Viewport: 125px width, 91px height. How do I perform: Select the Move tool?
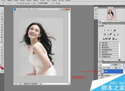[2, 9]
